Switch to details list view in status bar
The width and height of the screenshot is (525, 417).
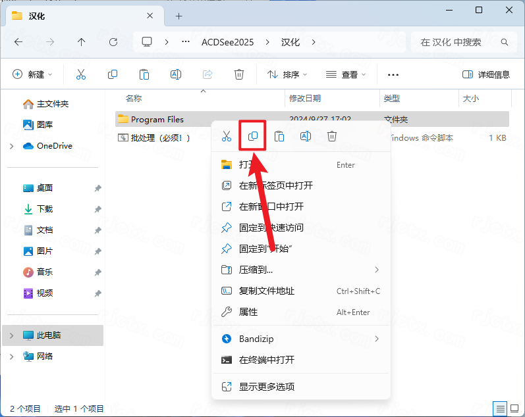pyautogui.click(x=500, y=408)
